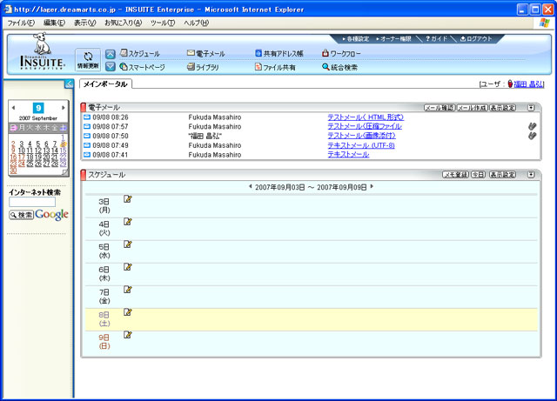The image size is (557, 401).
Task: Click the memo edit icon for 3日 (月)
Action: (128, 199)
